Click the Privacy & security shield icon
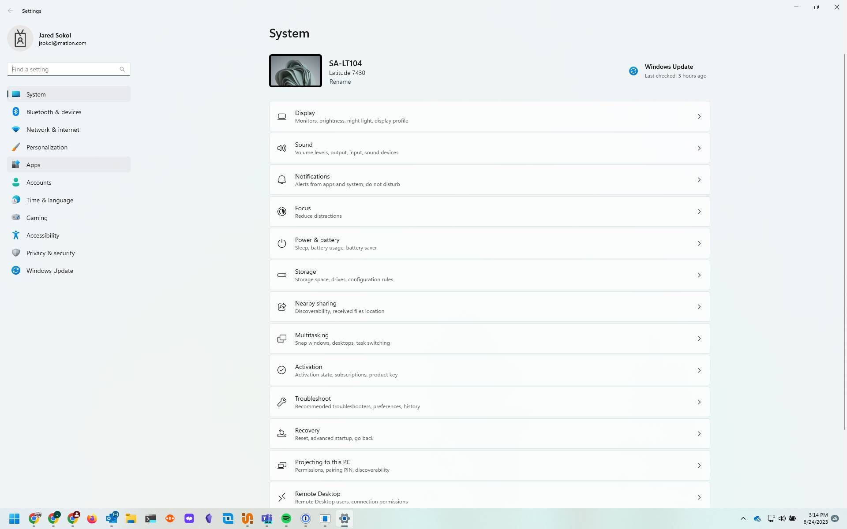This screenshot has width=847, height=529. pos(16,253)
